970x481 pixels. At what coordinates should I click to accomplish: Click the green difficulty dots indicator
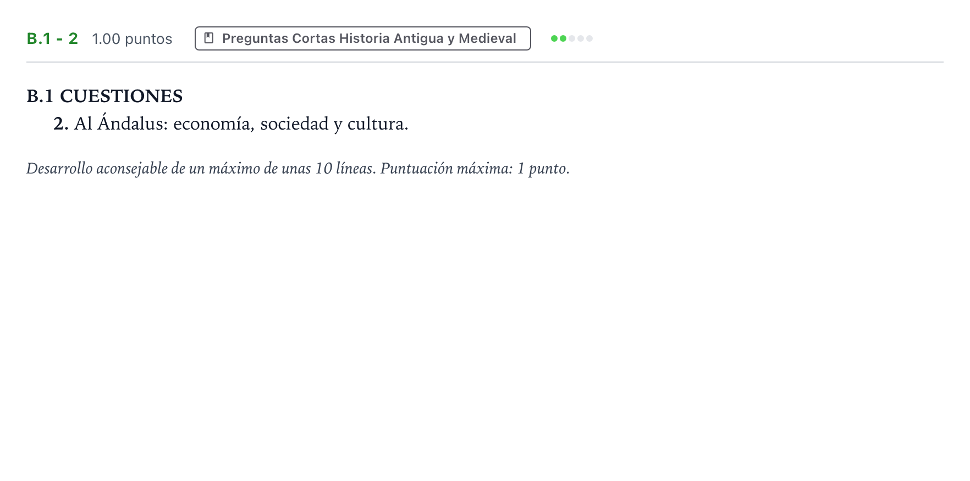pyautogui.click(x=572, y=38)
